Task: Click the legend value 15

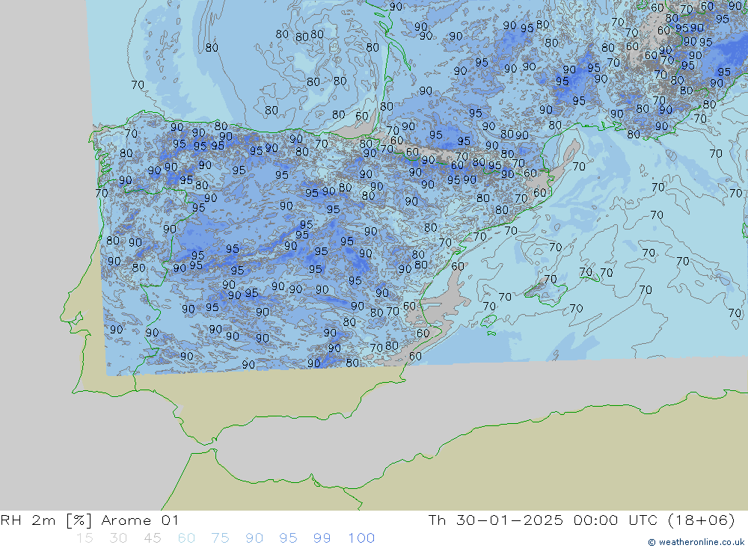Action: click(85, 538)
